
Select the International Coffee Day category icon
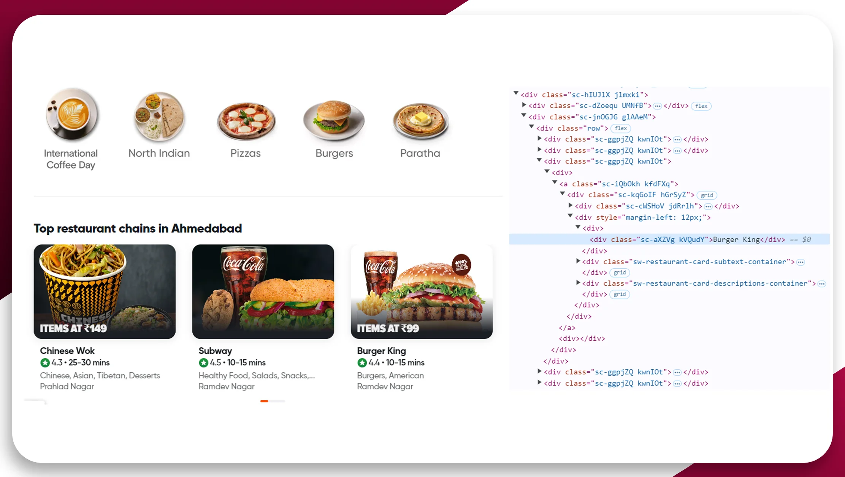pyautogui.click(x=71, y=115)
